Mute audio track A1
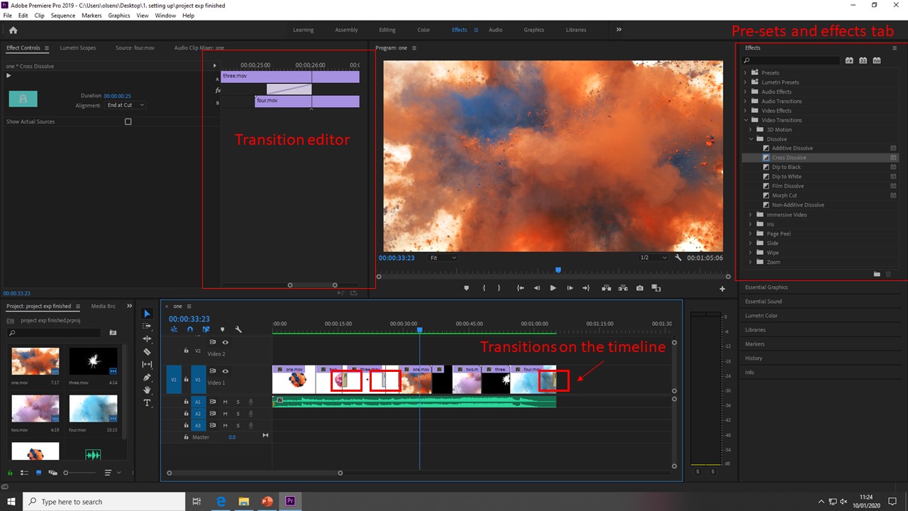The image size is (908, 511). tap(225, 402)
